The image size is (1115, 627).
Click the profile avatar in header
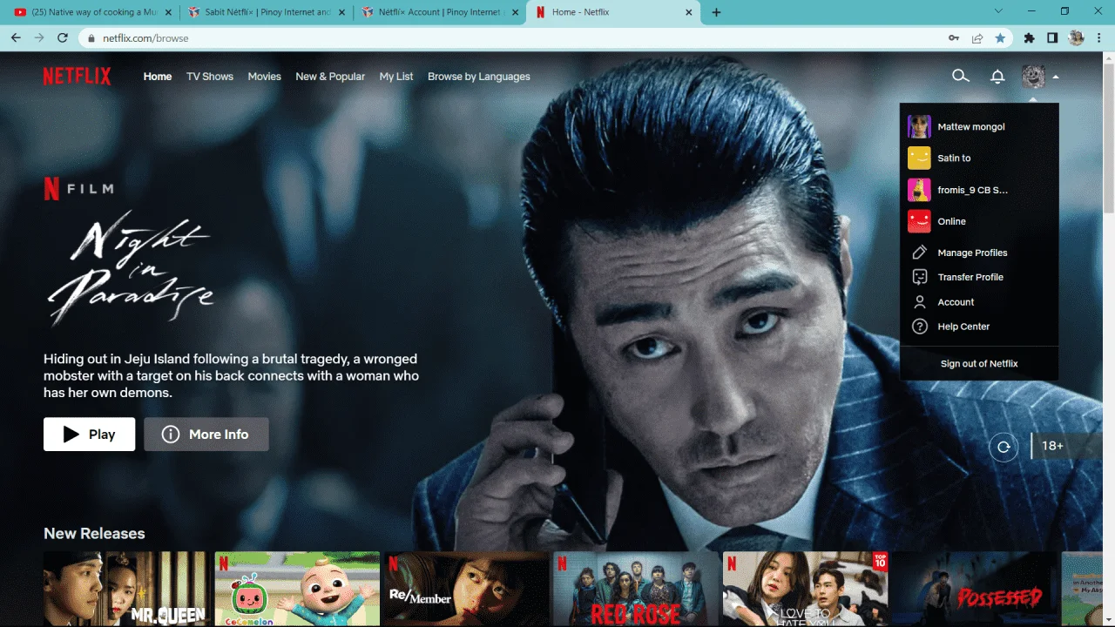(1033, 77)
